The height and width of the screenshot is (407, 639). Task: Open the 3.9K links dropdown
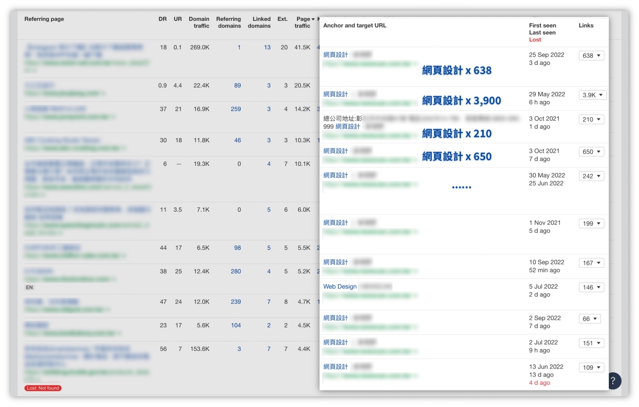tap(592, 95)
